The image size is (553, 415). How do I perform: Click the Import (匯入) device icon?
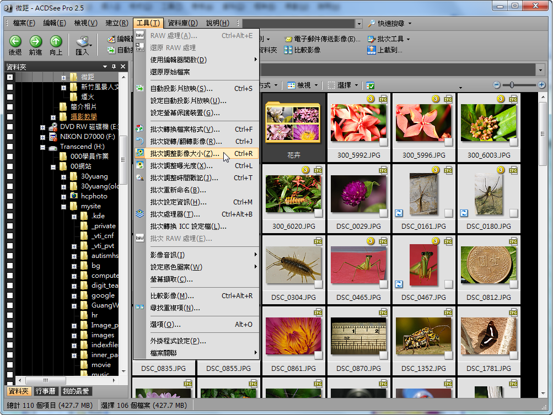pyautogui.click(x=82, y=41)
